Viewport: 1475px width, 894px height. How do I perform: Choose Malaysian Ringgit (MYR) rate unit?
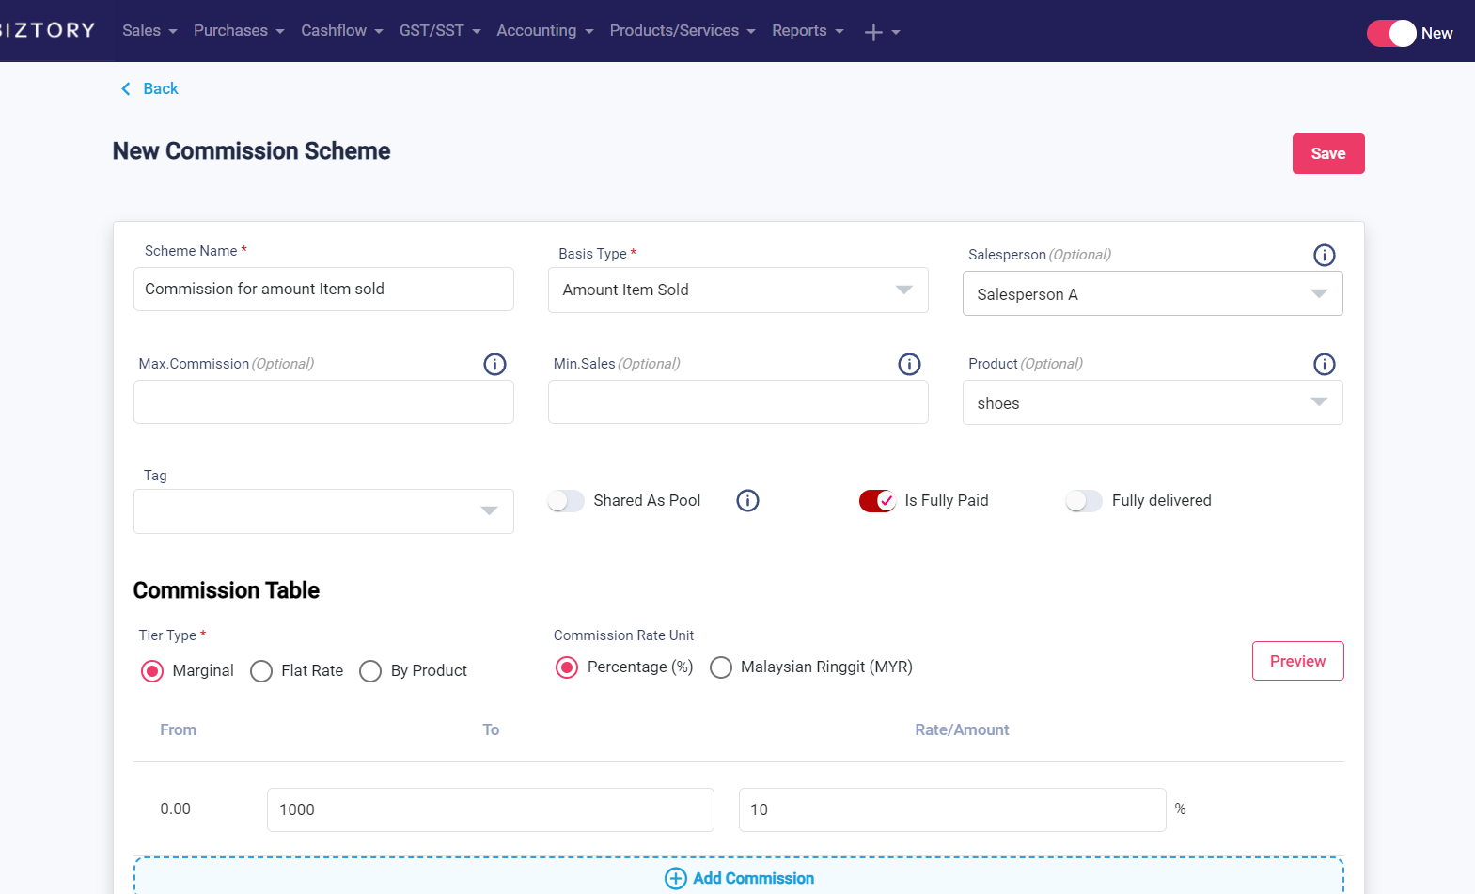[x=721, y=667]
